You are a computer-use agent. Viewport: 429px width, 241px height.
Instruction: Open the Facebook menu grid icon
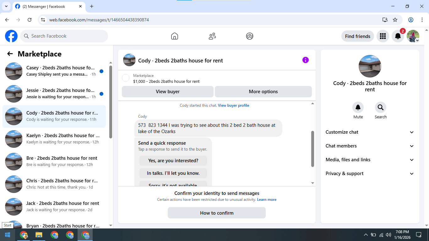point(383,36)
